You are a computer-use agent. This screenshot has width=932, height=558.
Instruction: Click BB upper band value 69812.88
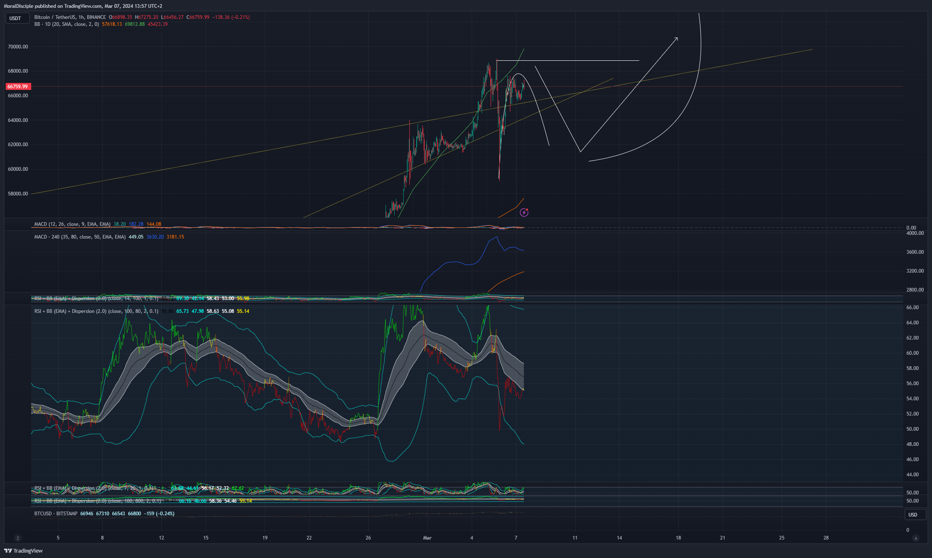click(x=135, y=24)
